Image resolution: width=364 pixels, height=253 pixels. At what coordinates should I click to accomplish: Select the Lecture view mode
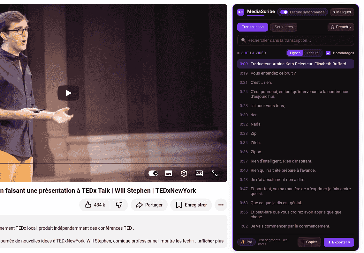(x=313, y=53)
